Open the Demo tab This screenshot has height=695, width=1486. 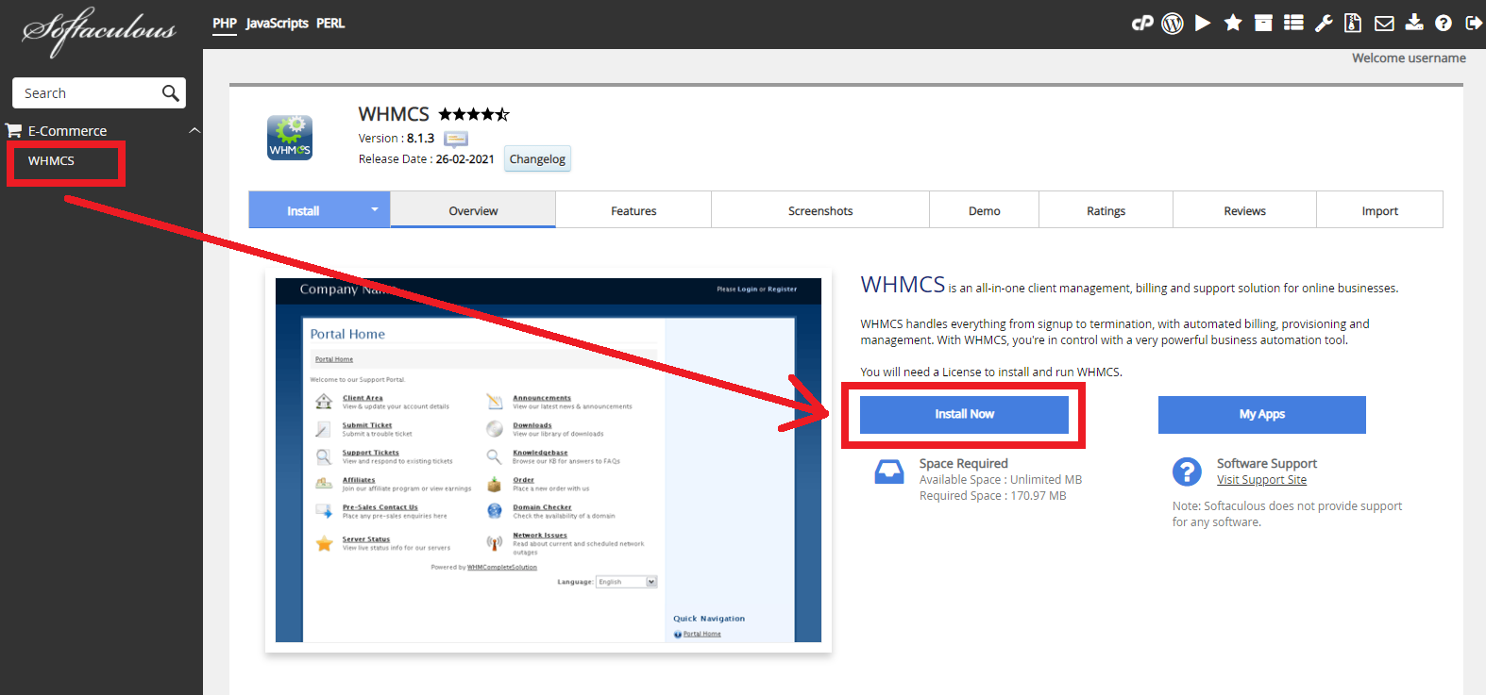tap(984, 210)
